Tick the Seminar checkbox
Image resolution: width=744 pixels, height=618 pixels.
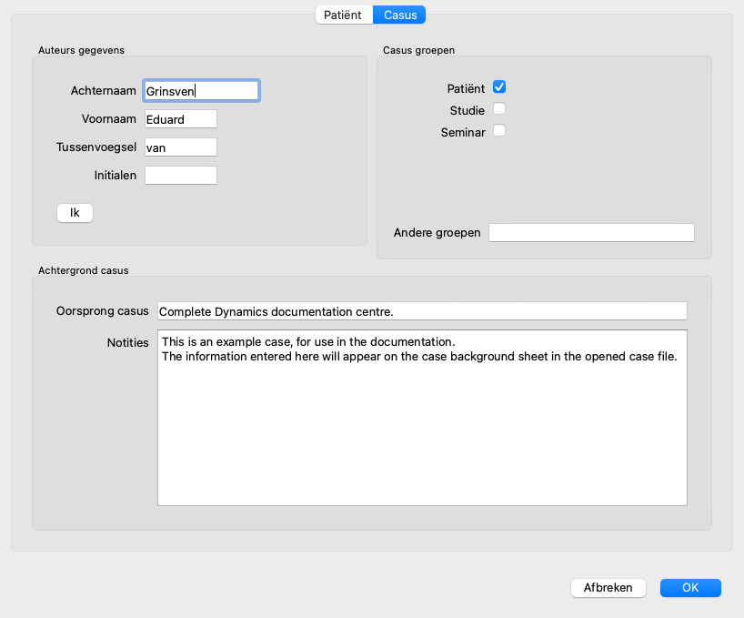pyautogui.click(x=498, y=130)
